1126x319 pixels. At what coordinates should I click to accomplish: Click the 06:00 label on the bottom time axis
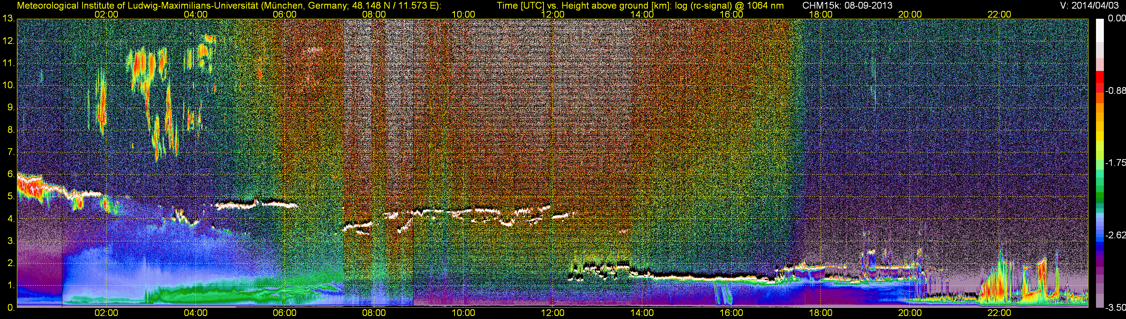click(x=285, y=313)
